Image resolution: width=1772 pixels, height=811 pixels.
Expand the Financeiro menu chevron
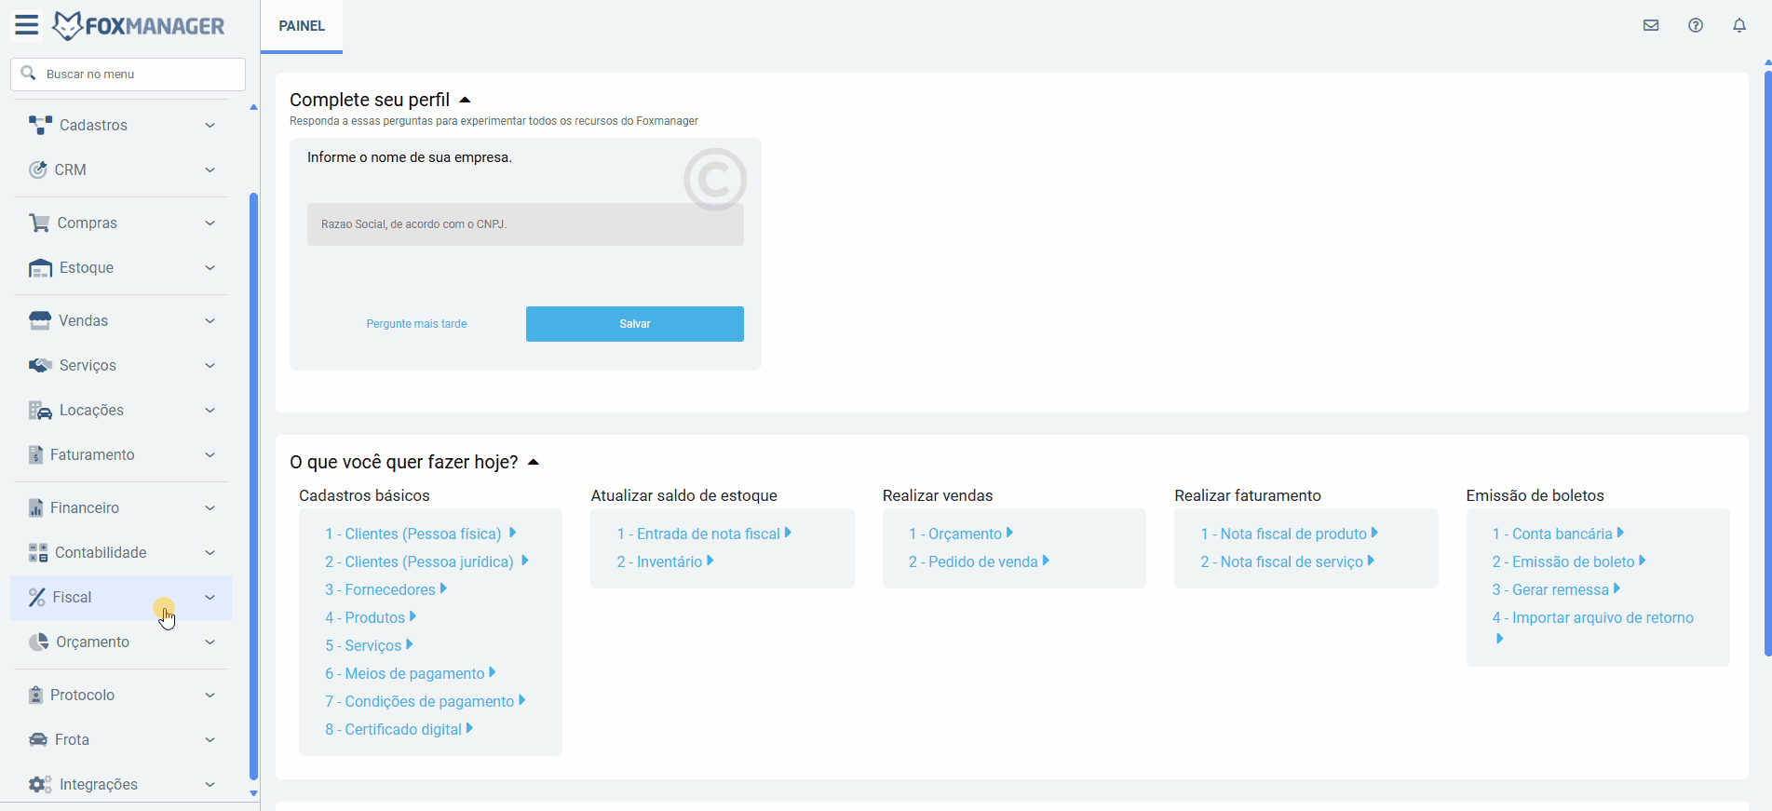click(x=210, y=508)
